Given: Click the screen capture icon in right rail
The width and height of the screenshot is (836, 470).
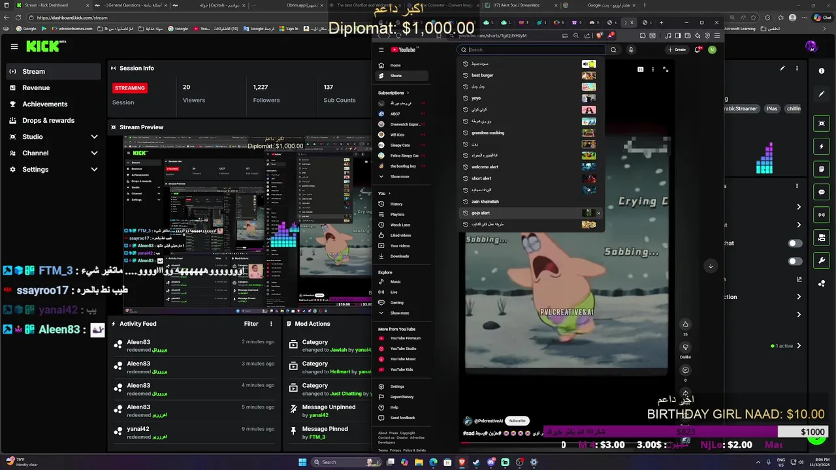Looking at the screenshot, I should point(822,123).
